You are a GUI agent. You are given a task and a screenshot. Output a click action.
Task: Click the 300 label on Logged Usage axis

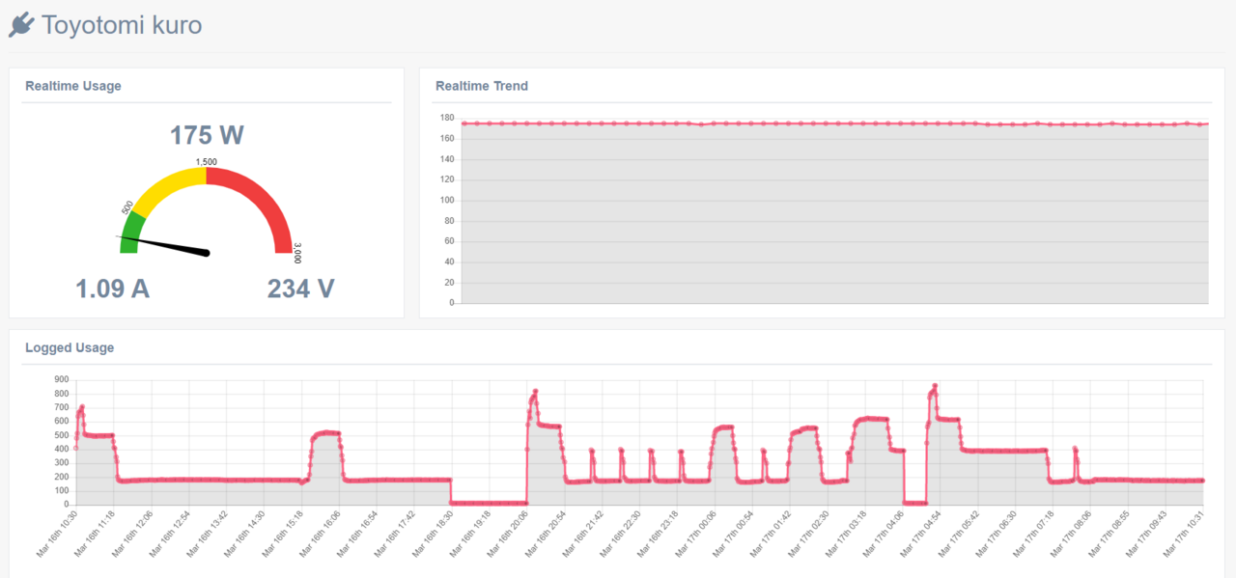coord(62,463)
